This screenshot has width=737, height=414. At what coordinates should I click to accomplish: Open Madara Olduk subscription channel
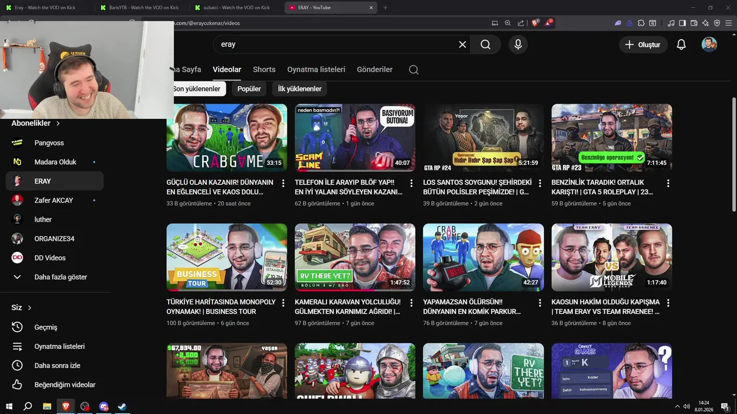pyautogui.click(x=55, y=162)
